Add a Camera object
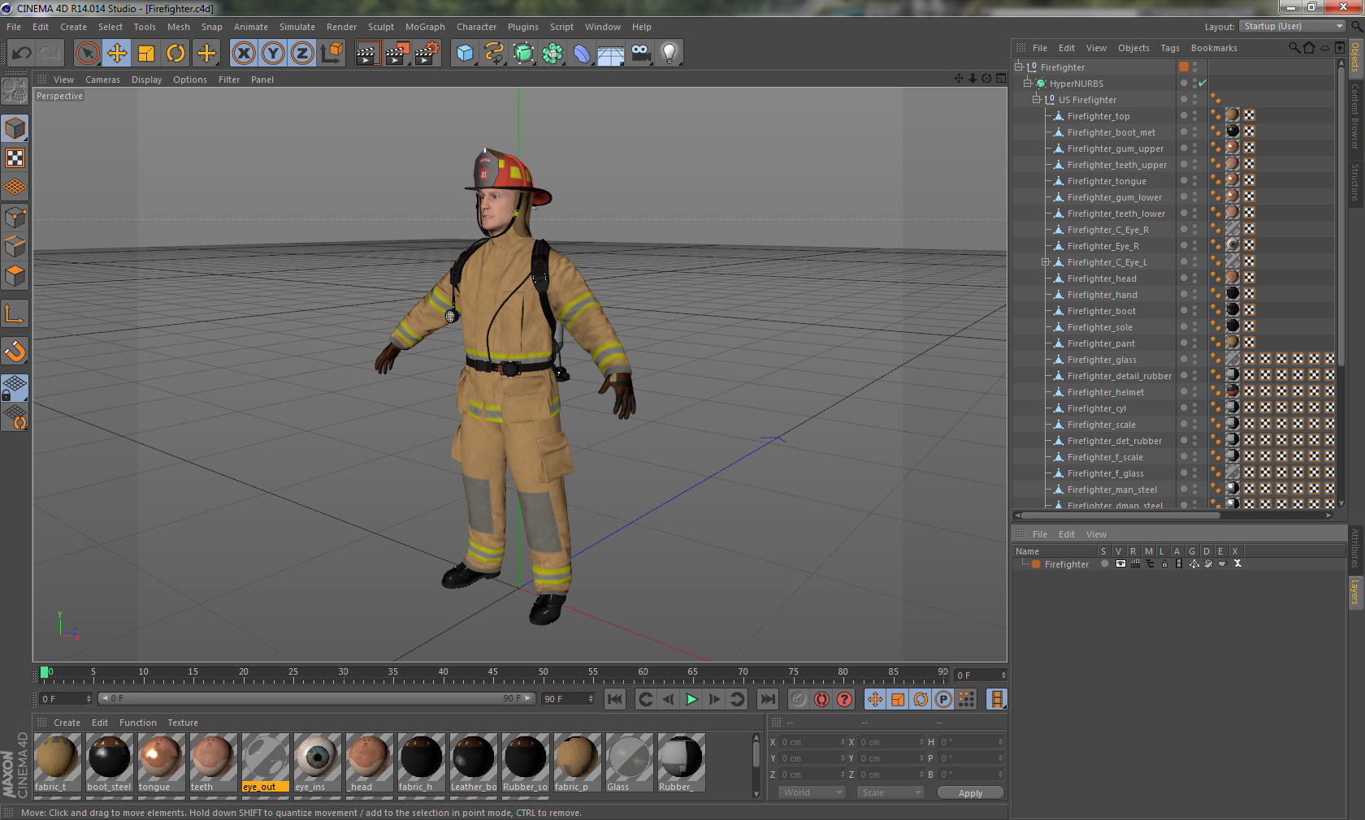Screen dimensions: 1365x820 tap(640, 54)
